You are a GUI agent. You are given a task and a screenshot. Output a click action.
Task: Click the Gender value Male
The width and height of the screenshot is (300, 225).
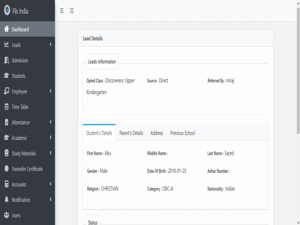point(103,171)
